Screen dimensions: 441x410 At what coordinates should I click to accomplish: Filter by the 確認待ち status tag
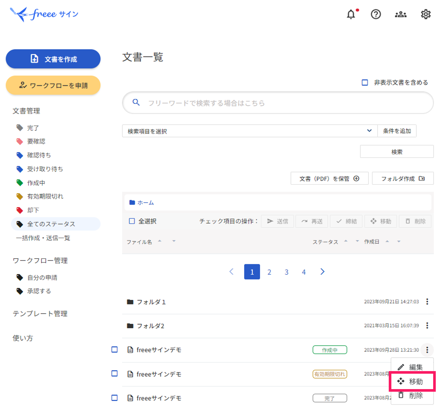33,155
